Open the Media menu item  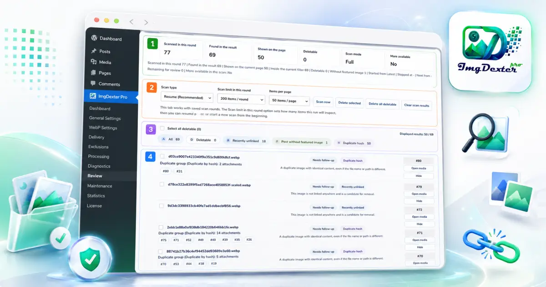coord(105,62)
